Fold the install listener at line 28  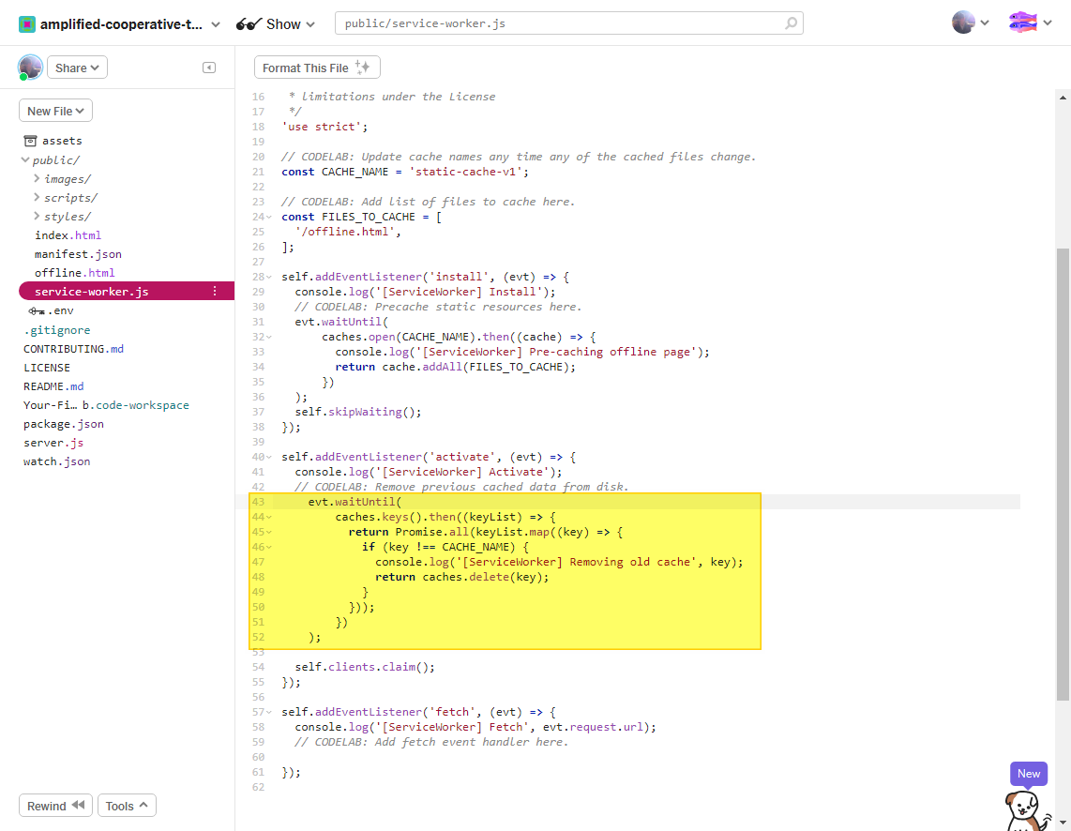pos(269,278)
